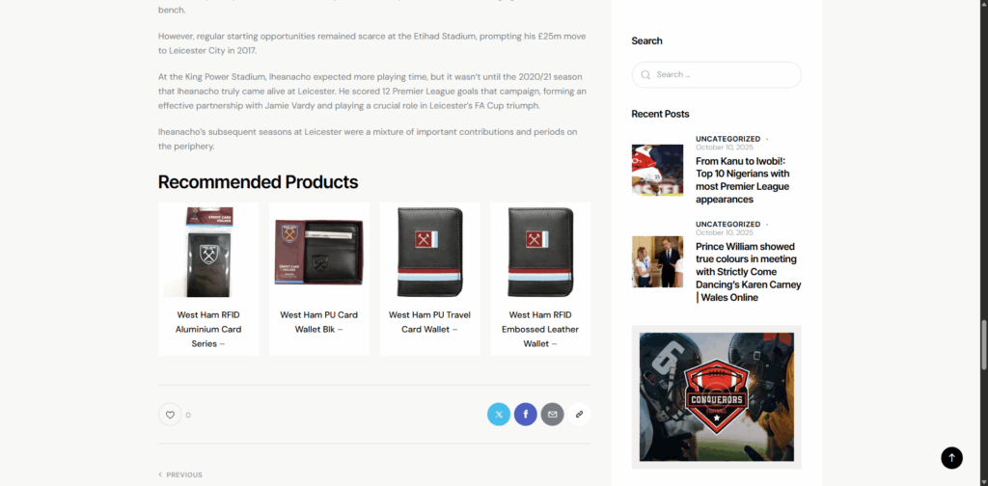The width and height of the screenshot is (988, 486).
Task: Click the search magnifier icon
Action: [645, 74]
